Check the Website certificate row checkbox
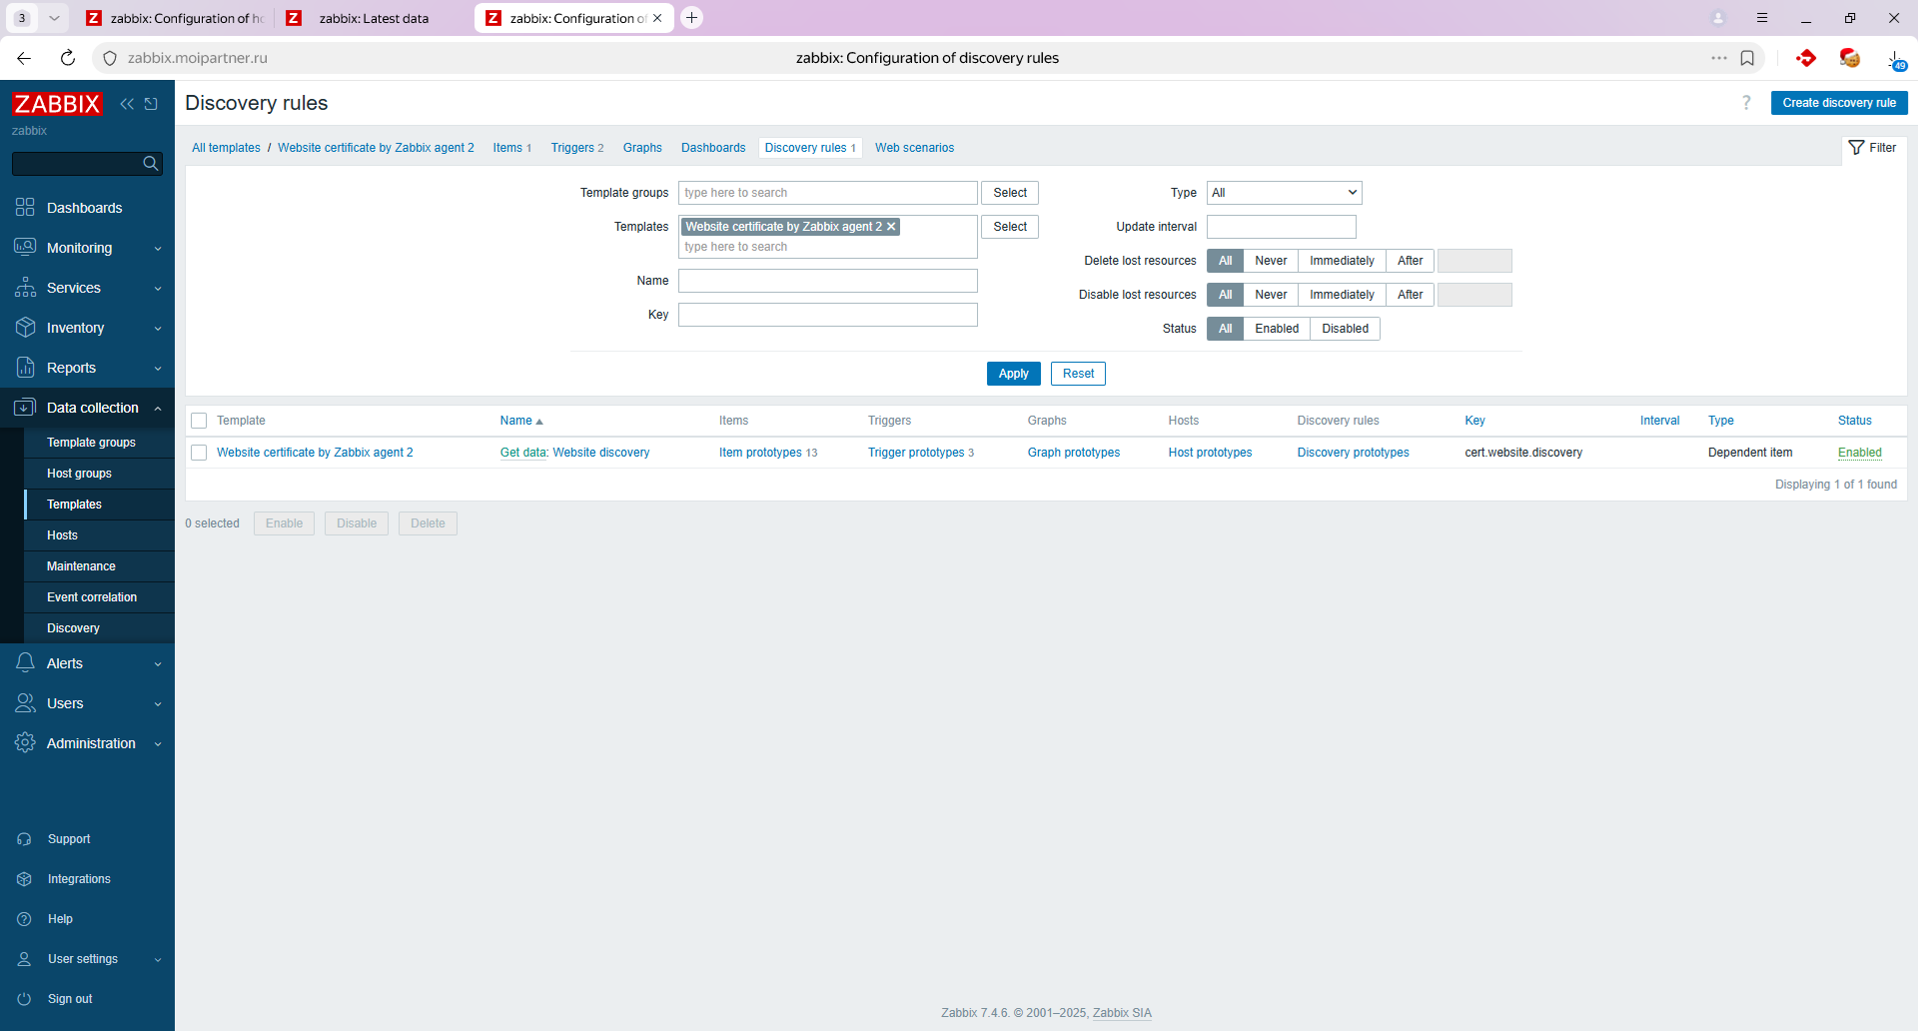The width and height of the screenshot is (1918, 1031). point(199,453)
